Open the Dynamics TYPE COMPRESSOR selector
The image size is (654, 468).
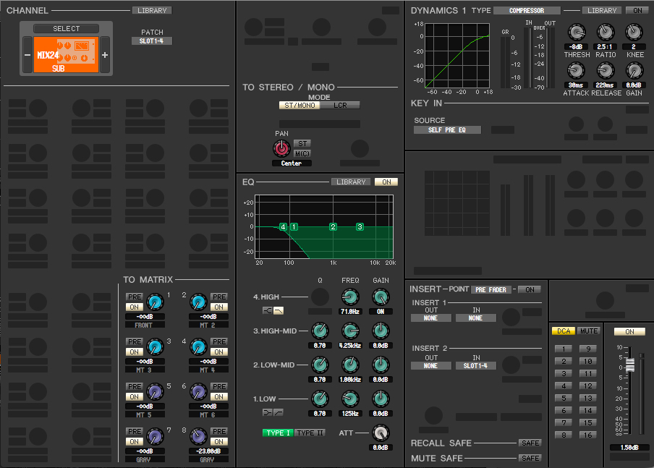tap(527, 10)
